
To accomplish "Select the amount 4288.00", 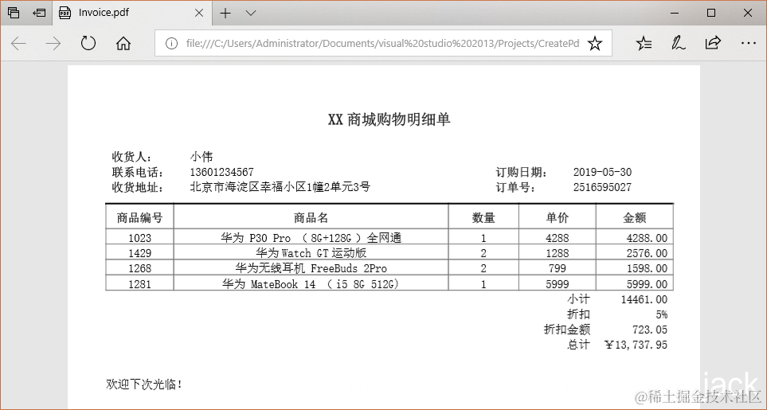I will (647, 238).
